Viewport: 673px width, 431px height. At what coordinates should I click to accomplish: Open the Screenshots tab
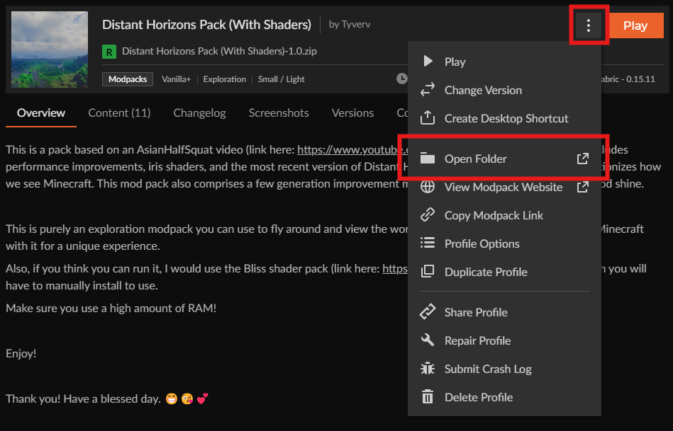point(279,113)
